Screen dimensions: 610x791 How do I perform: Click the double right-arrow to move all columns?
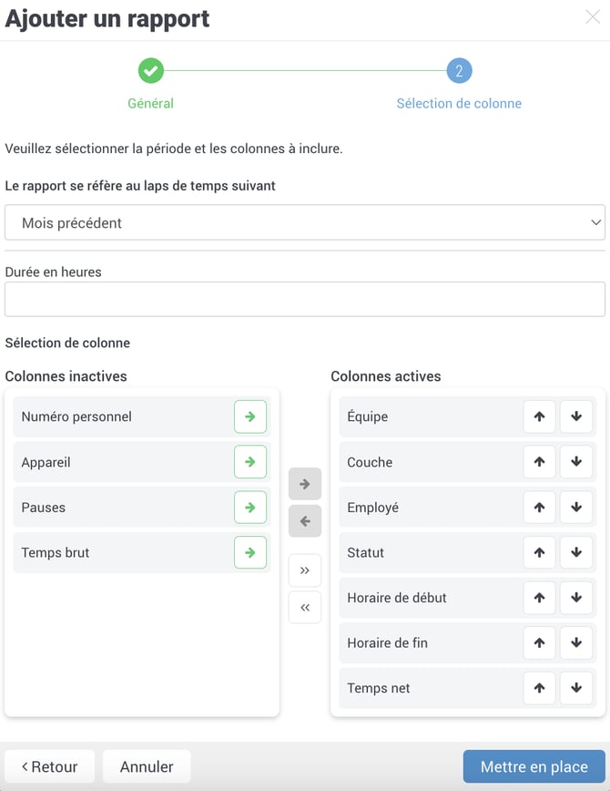[304, 570]
